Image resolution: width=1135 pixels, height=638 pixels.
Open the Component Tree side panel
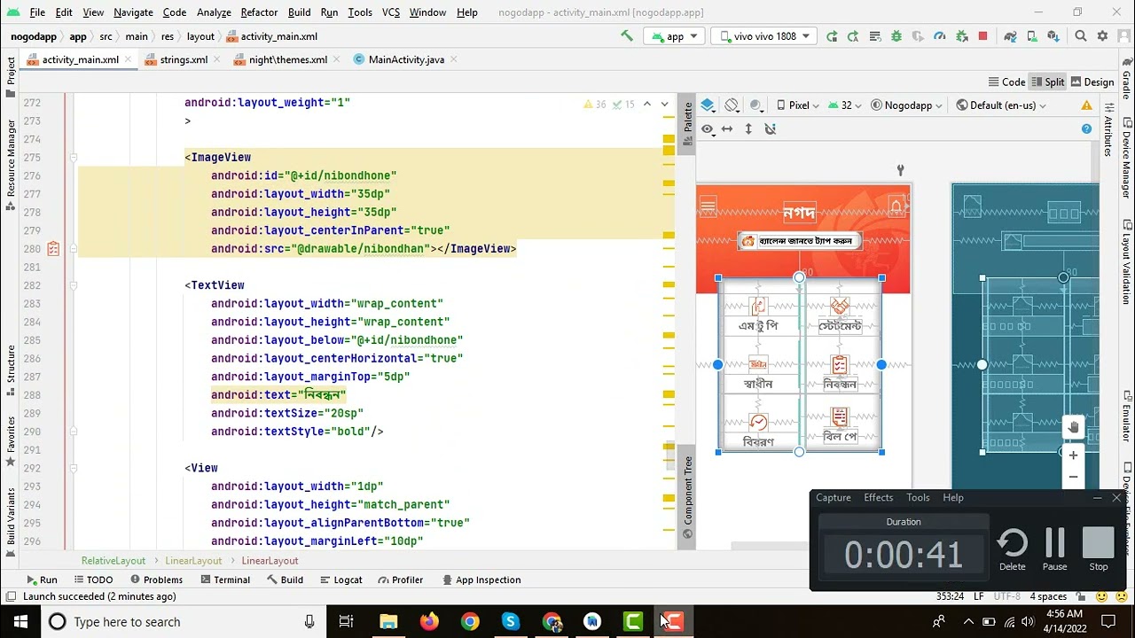[x=687, y=496]
